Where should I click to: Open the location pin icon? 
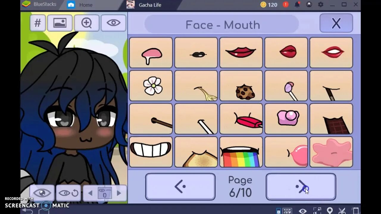(x=330, y=211)
